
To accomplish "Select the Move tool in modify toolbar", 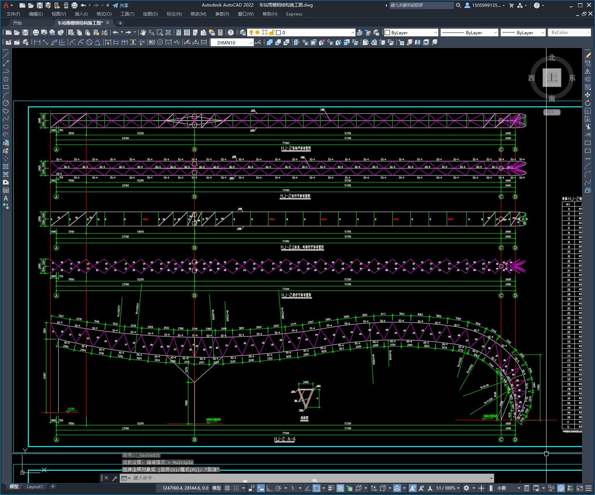I will coord(588,95).
